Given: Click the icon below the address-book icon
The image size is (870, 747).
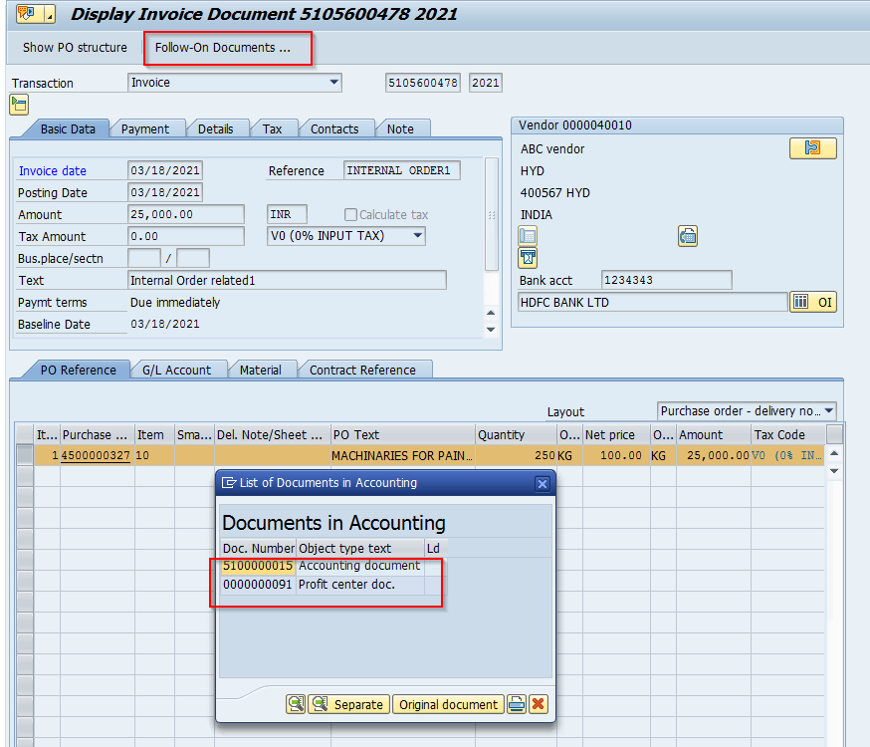Looking at the screenshot, I should pyautogui.click(x=529, y=258).
